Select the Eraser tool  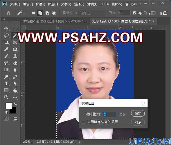(x=15, y=63)
